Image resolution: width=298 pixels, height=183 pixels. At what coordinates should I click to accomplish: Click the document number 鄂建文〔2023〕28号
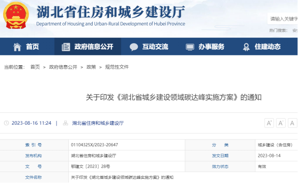[90, 166]
